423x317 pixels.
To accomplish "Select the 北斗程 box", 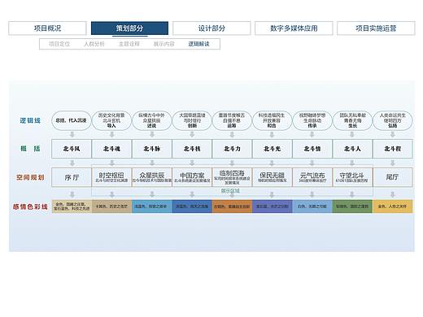I will tap(393, 149).
